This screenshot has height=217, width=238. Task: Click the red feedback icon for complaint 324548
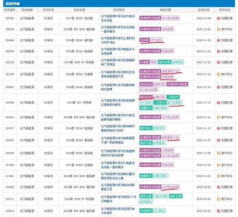tap(218, 40)
